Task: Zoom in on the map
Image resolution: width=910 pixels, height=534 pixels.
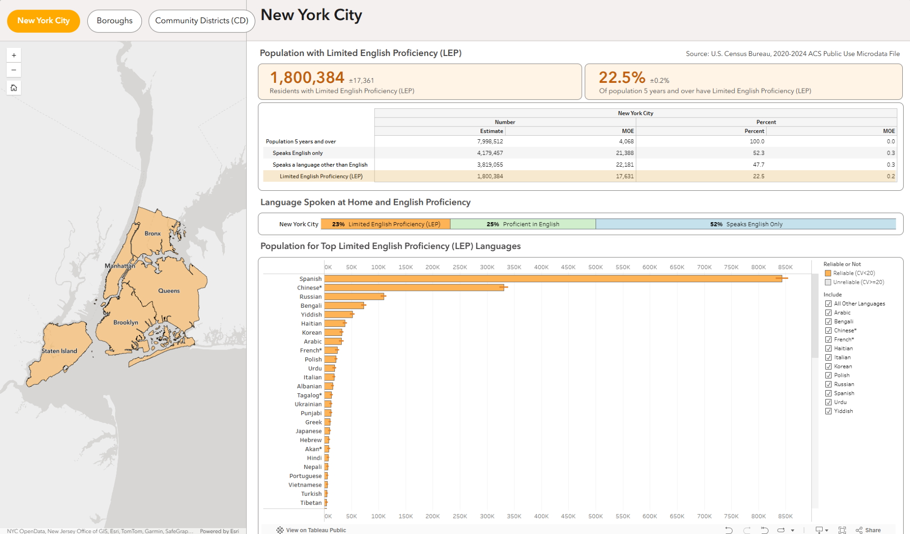Action: pyautogui.click(x=14, y=55)
